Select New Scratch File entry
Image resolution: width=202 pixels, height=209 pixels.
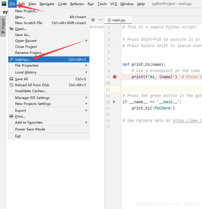[49, 23]
